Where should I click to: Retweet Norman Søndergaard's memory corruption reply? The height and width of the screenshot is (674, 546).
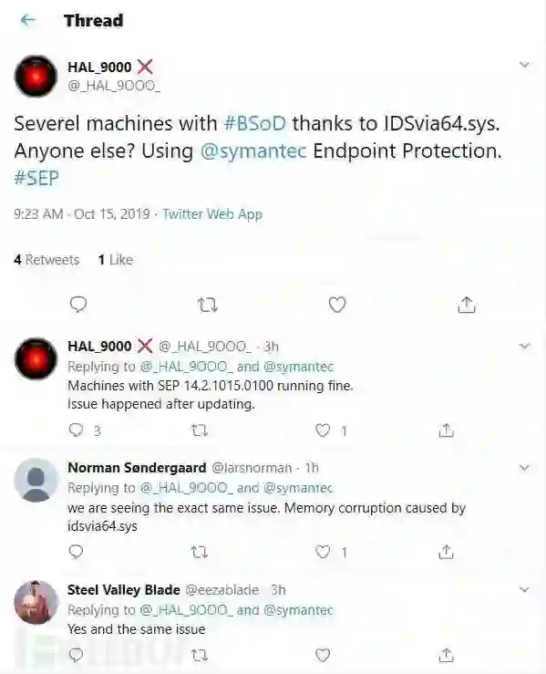[x=199, y=552]
